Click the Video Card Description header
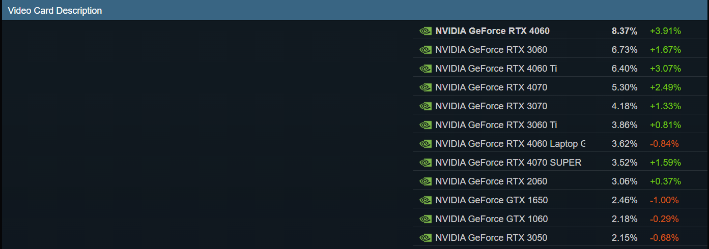This screenshot has width=709, height=249. (55, 11)
